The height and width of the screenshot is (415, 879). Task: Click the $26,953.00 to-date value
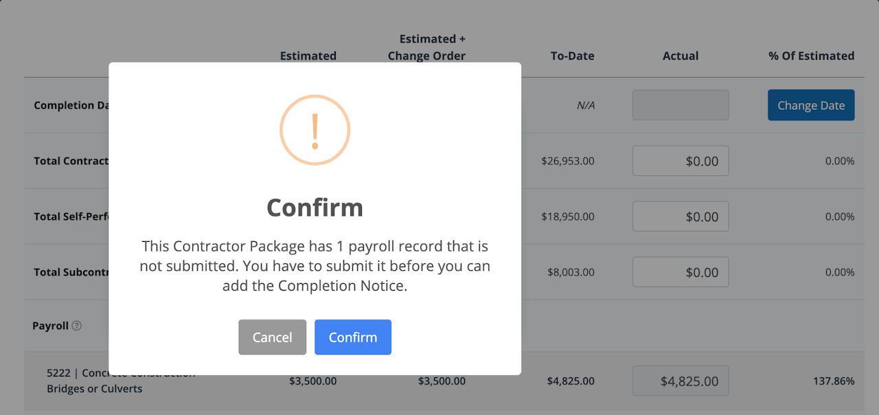click(567, 161)
